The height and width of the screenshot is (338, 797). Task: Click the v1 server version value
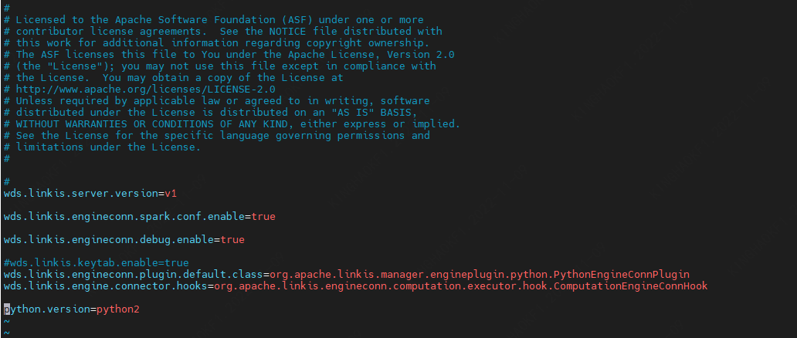(171, 192)
